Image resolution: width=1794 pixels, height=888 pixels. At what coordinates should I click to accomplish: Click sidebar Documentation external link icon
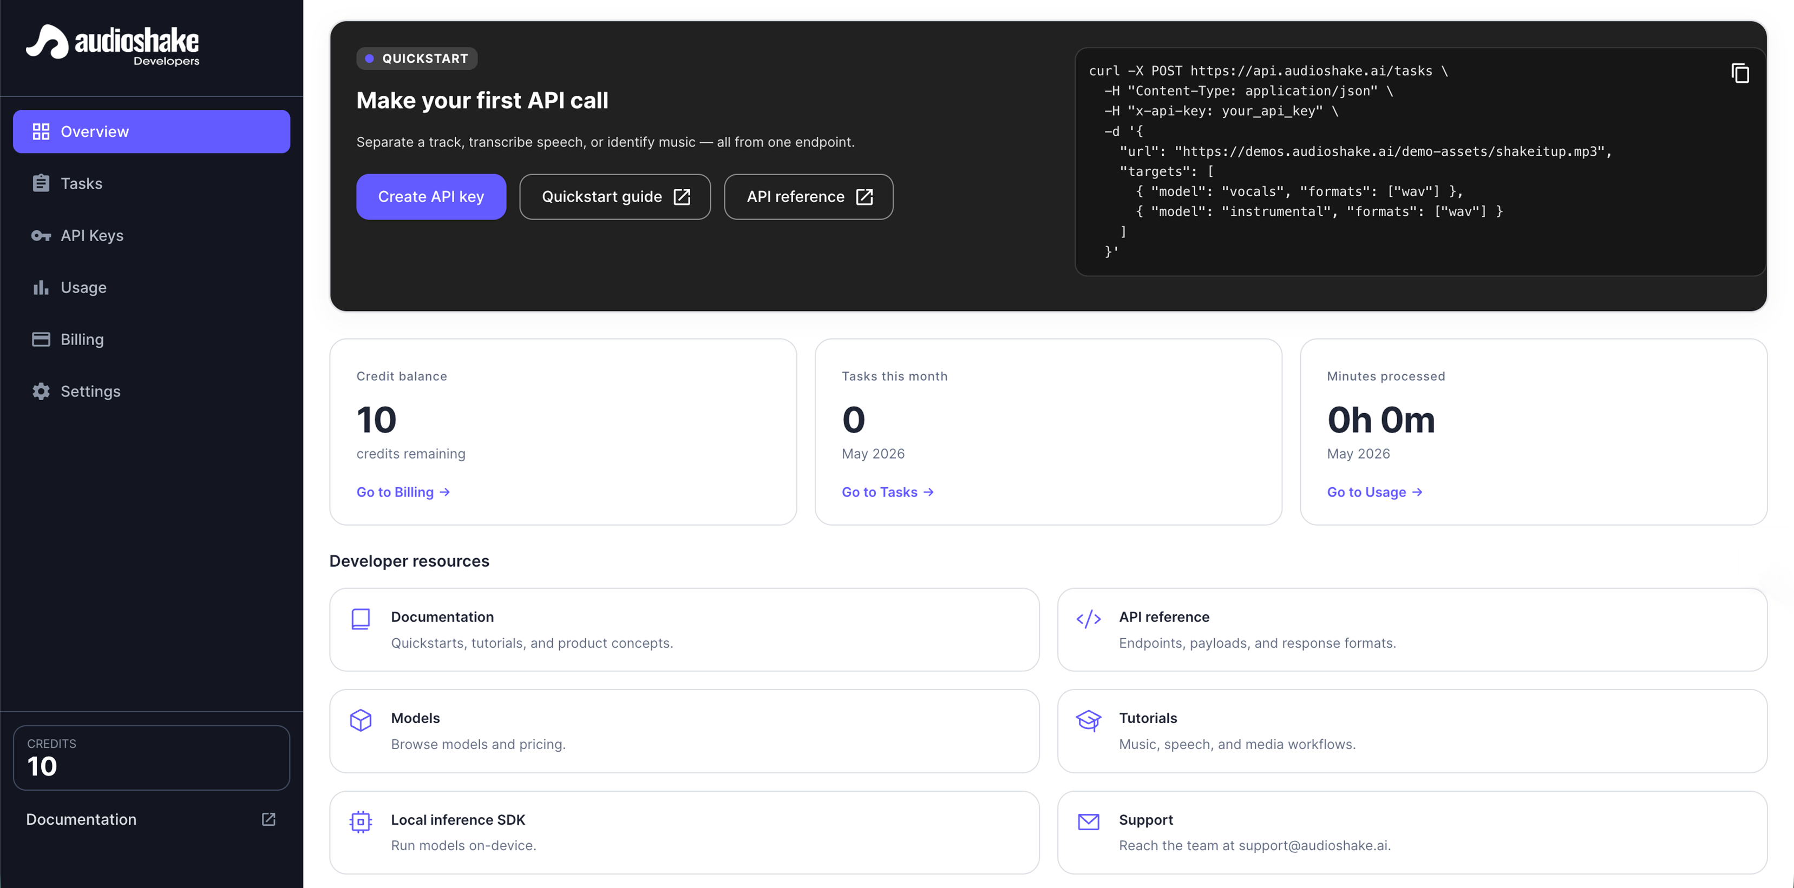pos(269,819)
